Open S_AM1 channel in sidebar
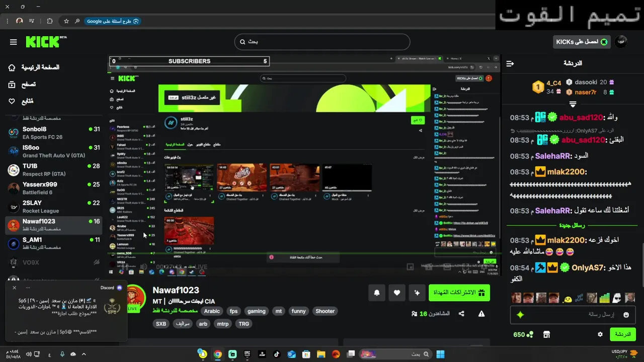 pos(54,243)
